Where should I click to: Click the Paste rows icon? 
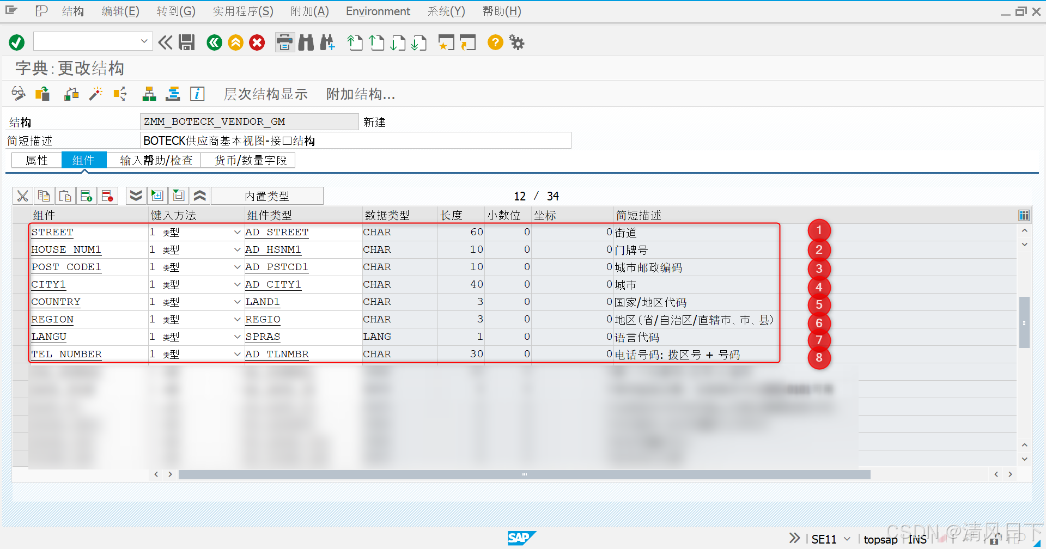click(x=65, y=196)
